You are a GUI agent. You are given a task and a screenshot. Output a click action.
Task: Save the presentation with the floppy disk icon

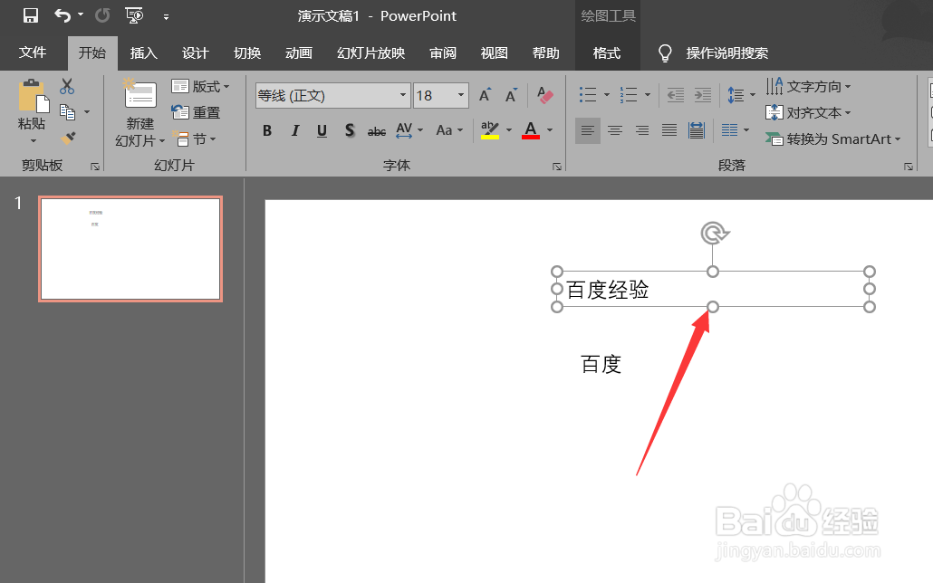[x=31, y=15]
